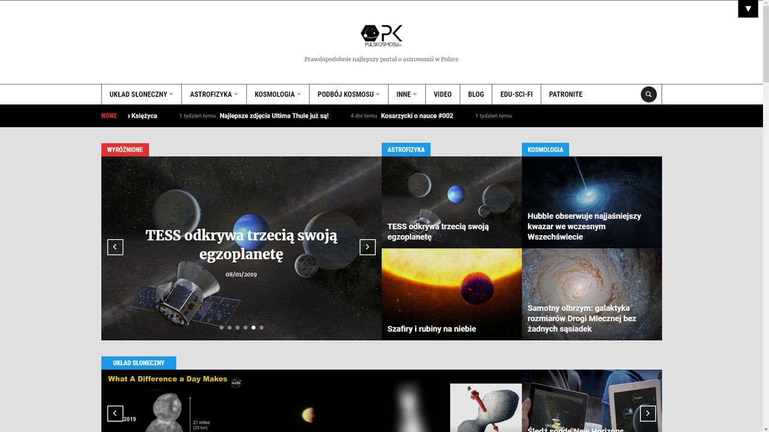Open the Blog menu item
This screenshot has height=432, width=769.
point(476,94)
